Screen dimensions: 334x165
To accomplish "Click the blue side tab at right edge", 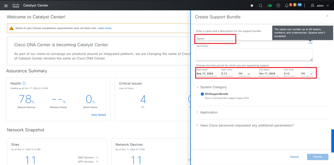I will [333, 141].
